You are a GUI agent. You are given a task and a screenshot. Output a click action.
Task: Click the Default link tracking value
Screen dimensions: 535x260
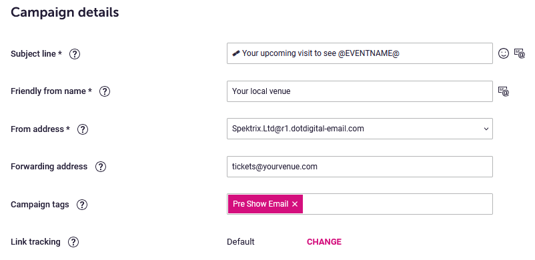tap(241, 242)
